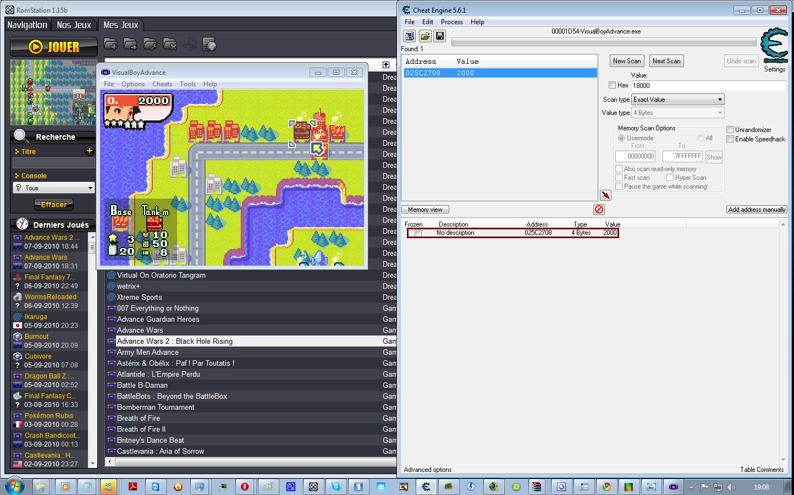Open VisualBoyAdvance Cheats menu
Image resolution: width=794 pixels, height=495 pixels.
162,84
